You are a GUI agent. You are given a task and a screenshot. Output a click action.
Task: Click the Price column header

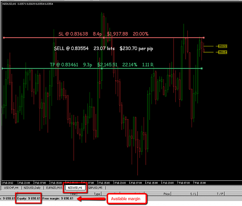[166, 194]
